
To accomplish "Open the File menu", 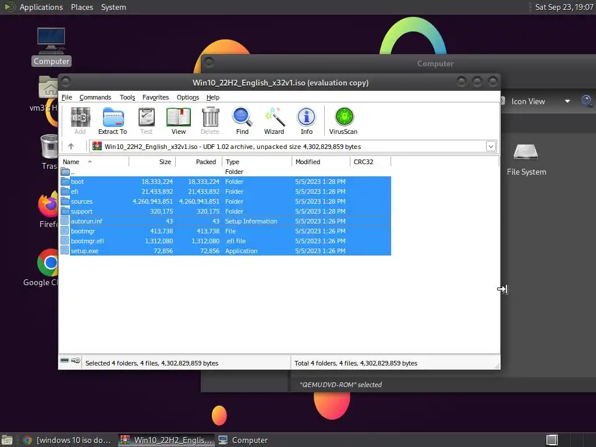I will 67,97.
